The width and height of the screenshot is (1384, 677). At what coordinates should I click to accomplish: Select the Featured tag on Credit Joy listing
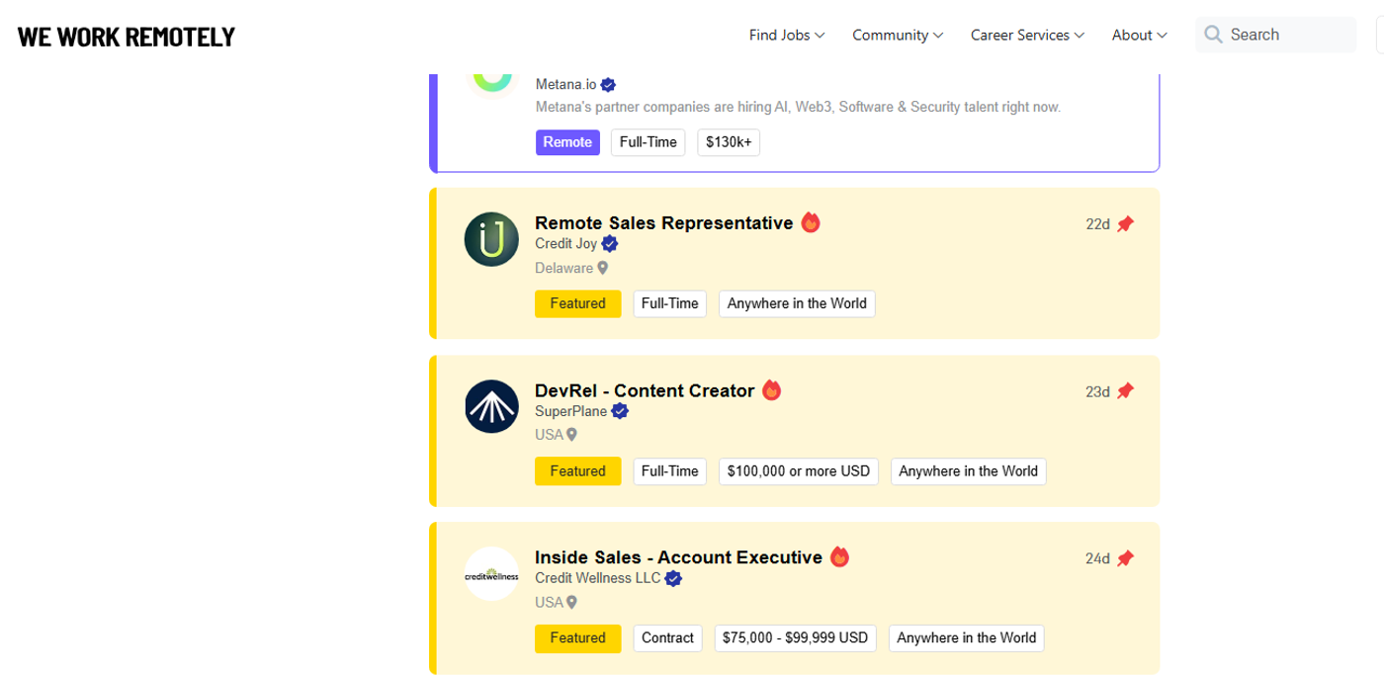click(577, 303)
